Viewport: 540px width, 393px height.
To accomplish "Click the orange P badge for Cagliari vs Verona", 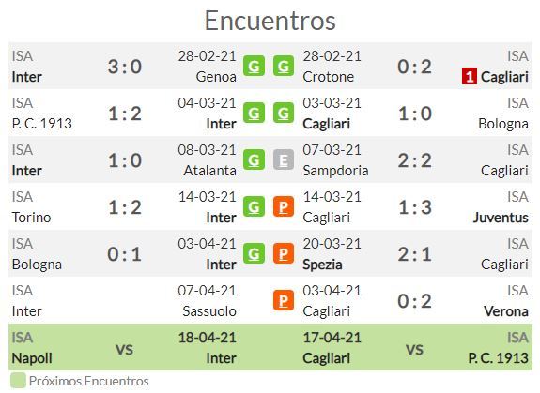I will (x=284, y=300).
